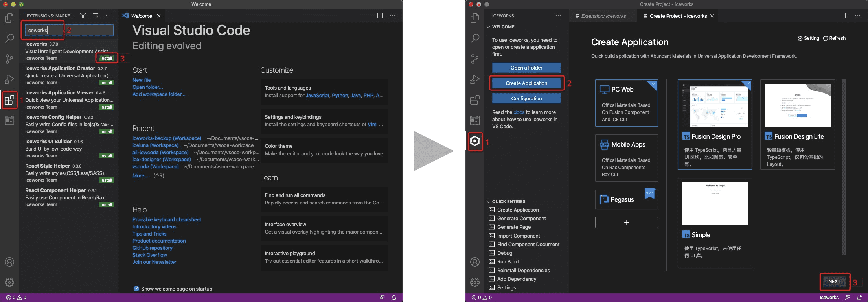Open notifications bell in Welcome window status bar
Image resolution: width=868 pixels, height=302 pixels.
pos(394,298)
